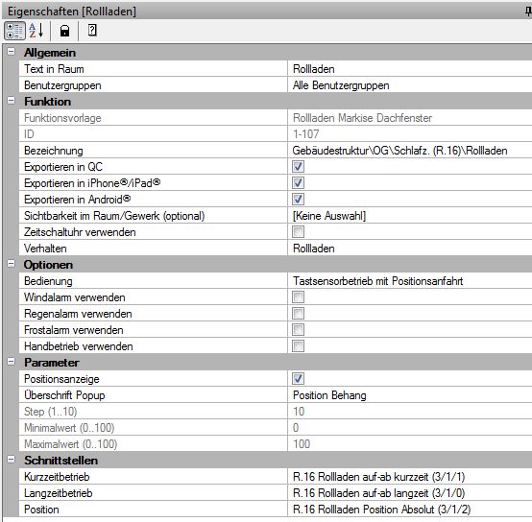Select the Schnittstellen section header text
532x522 pixels.
61,461
